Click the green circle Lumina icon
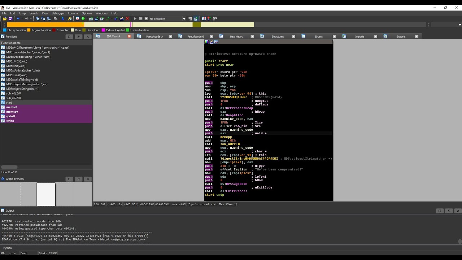The height and width of the screenshot is (260, 462). click(x=83, y=18)
